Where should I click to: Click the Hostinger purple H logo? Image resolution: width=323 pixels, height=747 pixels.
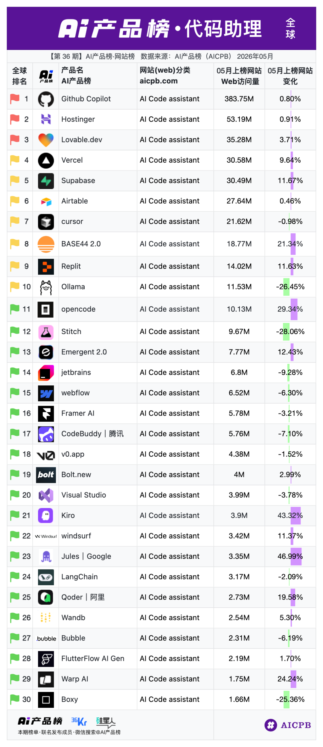(x=46, y=119)
